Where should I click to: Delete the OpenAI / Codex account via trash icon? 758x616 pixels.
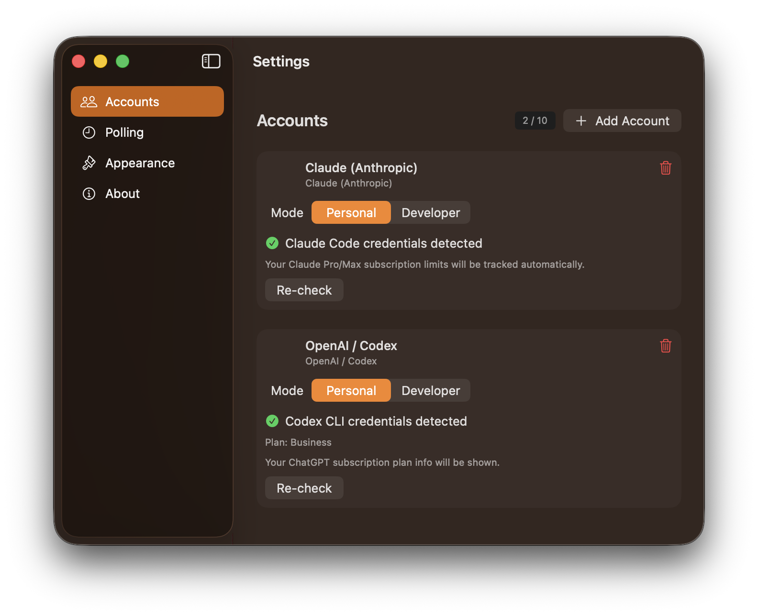666,346
